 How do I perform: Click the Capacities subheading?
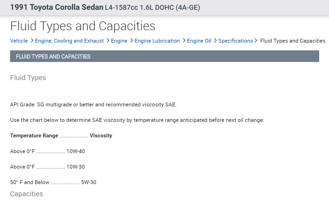tap(26, 194)
